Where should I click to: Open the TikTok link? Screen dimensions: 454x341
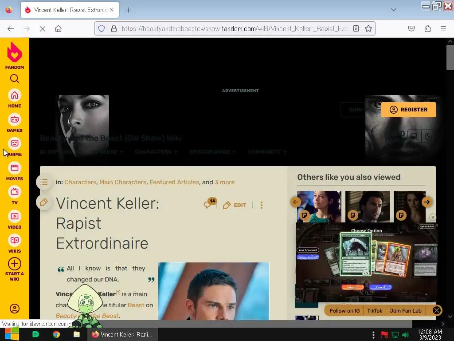click(x=375, y=311)
